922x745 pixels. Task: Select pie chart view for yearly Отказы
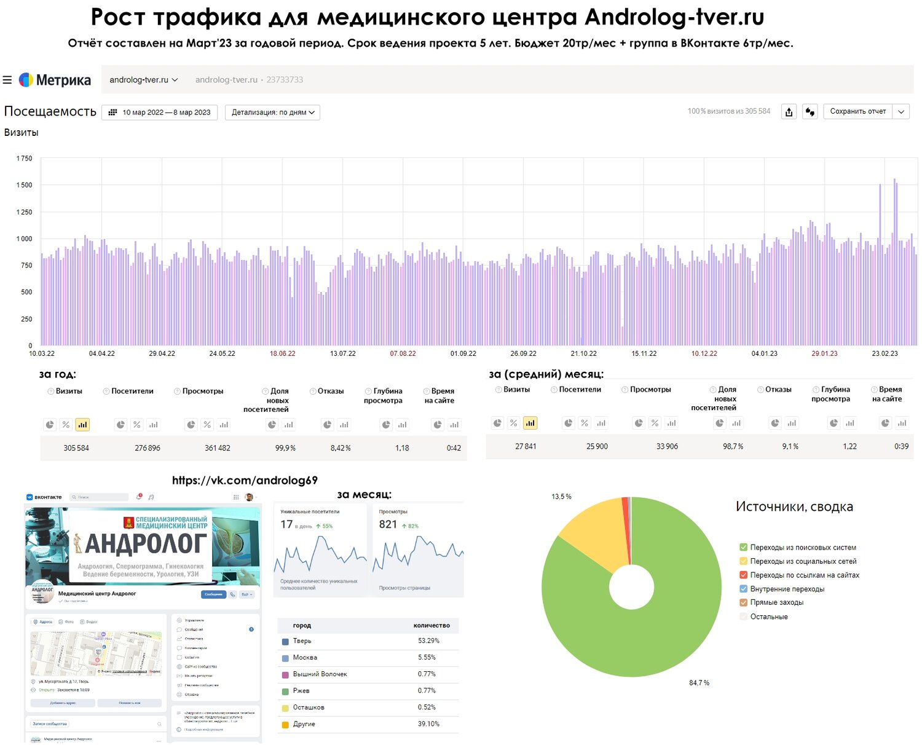coord(328,425)
